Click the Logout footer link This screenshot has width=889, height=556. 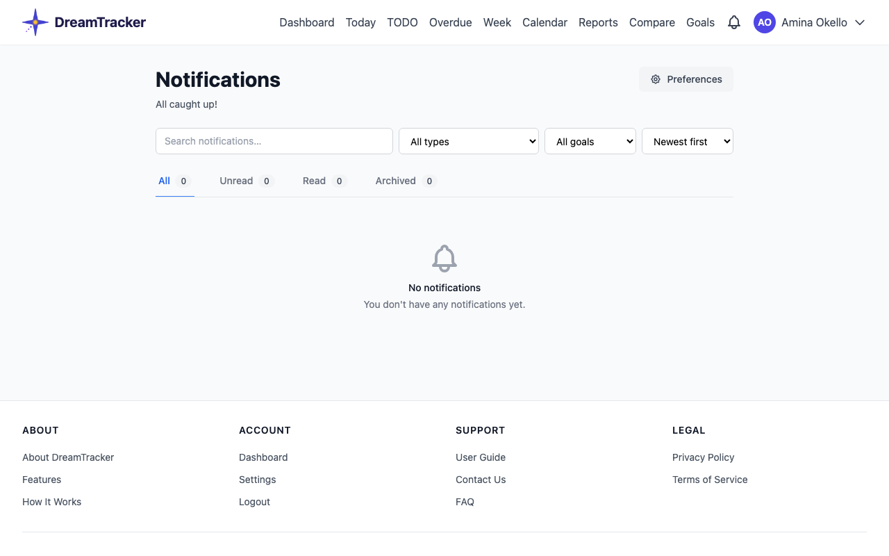point(255,502)
